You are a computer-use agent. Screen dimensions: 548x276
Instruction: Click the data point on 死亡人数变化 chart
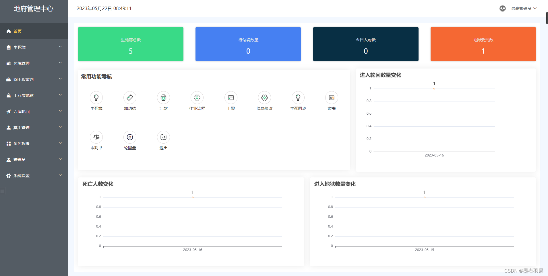point(192,197)
